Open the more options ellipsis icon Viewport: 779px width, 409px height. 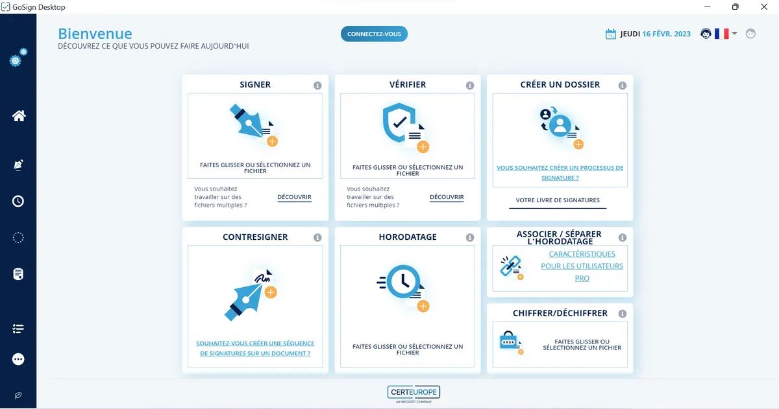pyautogui.click(x=18, y=359)
